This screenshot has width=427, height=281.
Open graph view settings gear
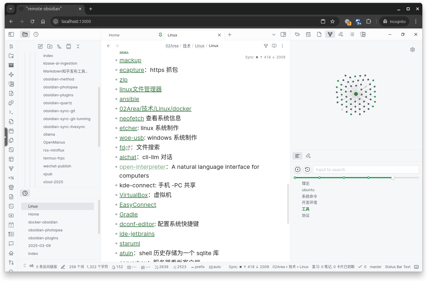tap(413, 50)
